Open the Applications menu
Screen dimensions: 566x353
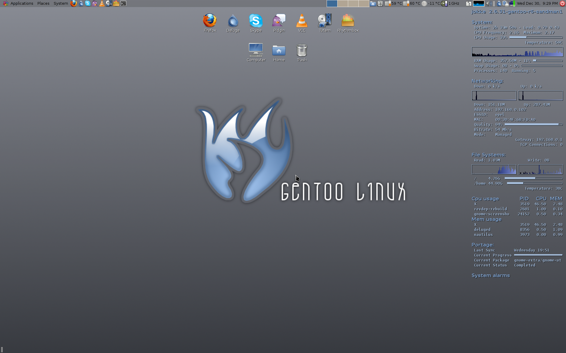(x=18, y=4)
